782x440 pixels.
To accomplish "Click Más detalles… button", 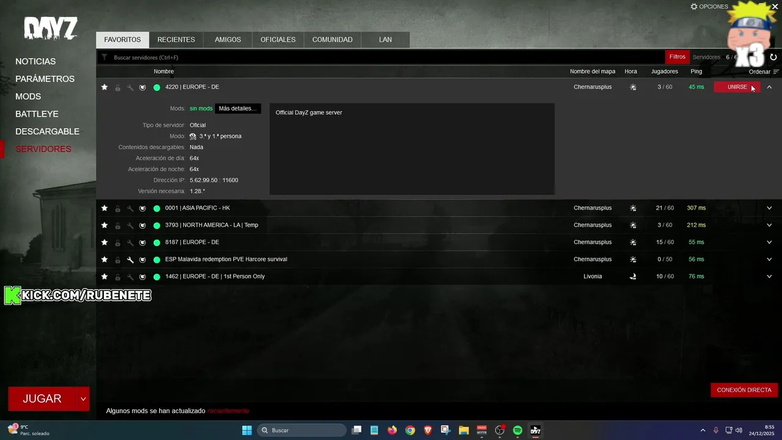I will click(x=238, y=109).
